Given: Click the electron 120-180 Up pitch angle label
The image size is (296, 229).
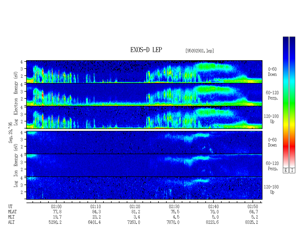Looking at the screenshot, I should 271,119.
